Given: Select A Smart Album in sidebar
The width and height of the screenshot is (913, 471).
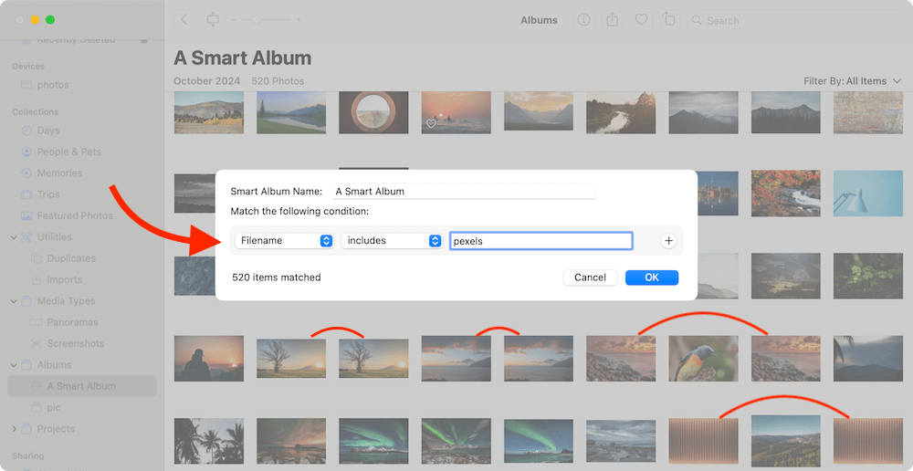Looking at the screenshot, I should [x=82, y=386].
